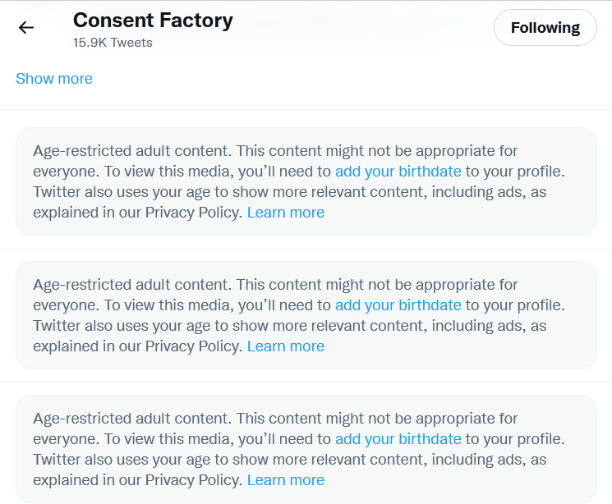The image size is (612, 504).
Task: Click 'Age-restricted adult content' heading in second notice
Action: tap(131, 285)
